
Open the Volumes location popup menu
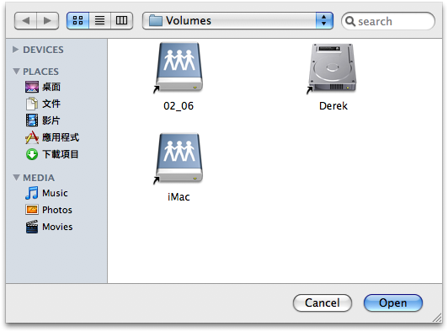coord(237,20)
